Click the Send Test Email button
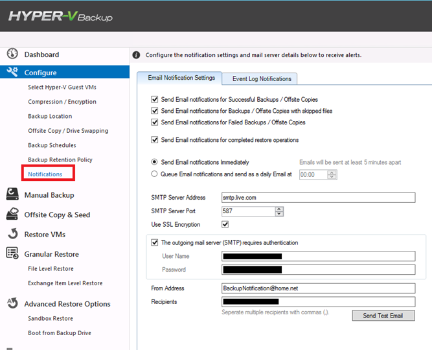 383,316
